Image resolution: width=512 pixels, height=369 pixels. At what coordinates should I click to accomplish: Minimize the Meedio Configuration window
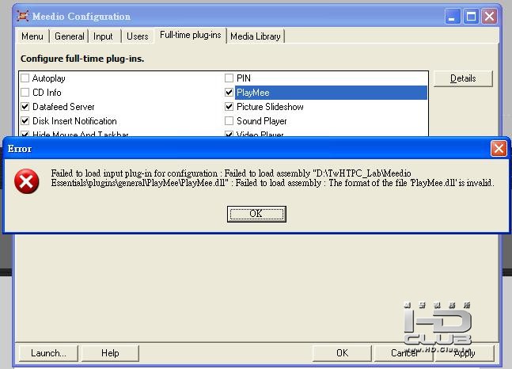pos(453,16)
